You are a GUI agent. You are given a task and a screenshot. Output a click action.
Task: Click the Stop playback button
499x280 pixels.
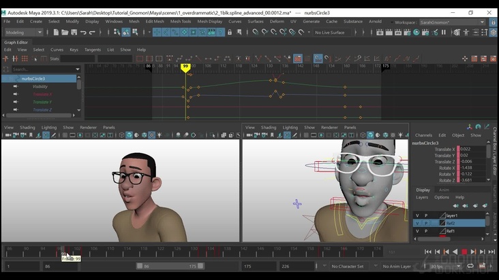464,251
